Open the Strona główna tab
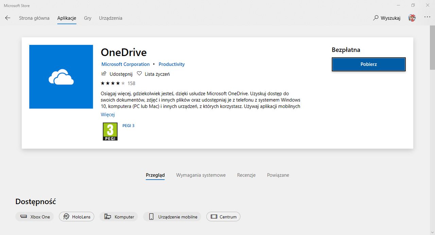The height and width of the screenshot is (235, 435). [34, 18]
